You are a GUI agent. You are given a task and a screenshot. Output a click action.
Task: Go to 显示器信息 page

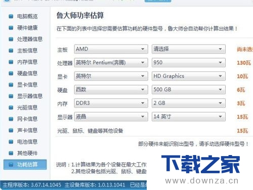click(x=30, y=96)
